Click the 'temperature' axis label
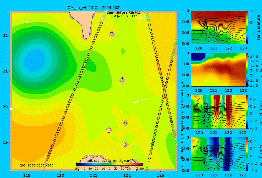Image resolution: width=262 pixels, height=178 pixels. click(259, 27)
